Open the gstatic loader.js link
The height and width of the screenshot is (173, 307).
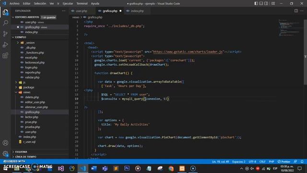tap(188, 52)
